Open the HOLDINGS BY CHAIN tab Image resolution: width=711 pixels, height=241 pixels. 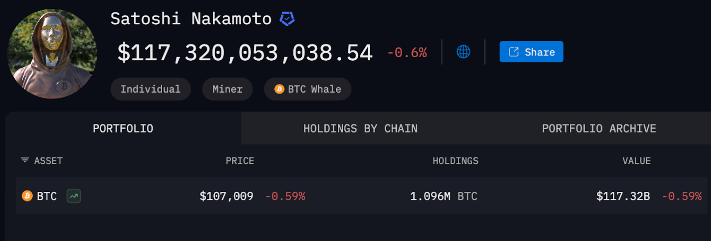coord(360,128)
